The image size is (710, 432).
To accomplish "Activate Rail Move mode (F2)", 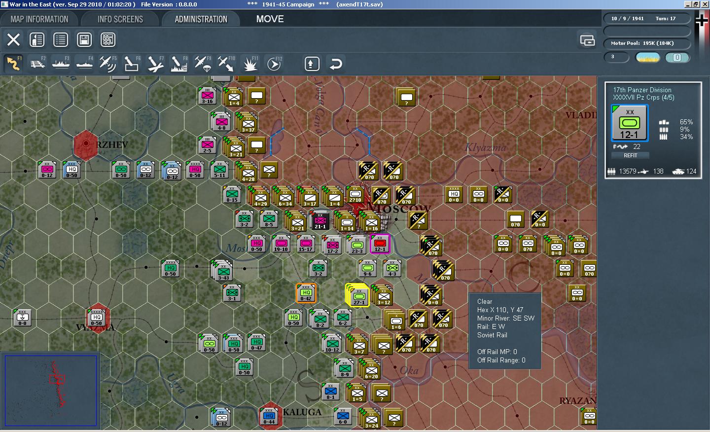I will click(37, 64).
